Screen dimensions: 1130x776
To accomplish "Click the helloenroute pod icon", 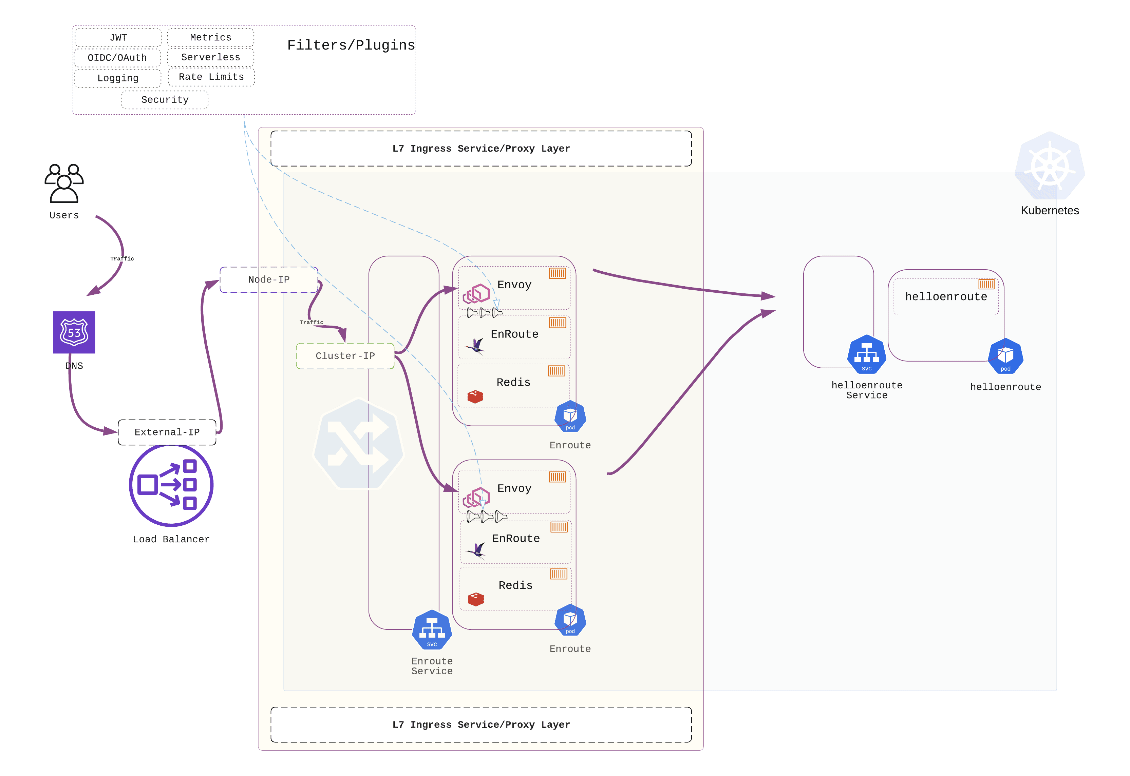I will 1005,356.
